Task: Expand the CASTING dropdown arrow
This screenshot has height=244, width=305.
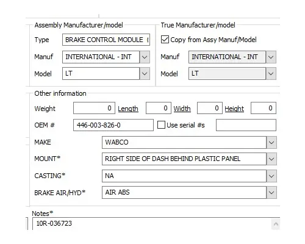Action: click(271, 176)
